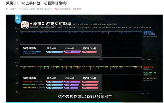
Task: Click the 4.3W red power consumption bar
Action: [89, 52]
